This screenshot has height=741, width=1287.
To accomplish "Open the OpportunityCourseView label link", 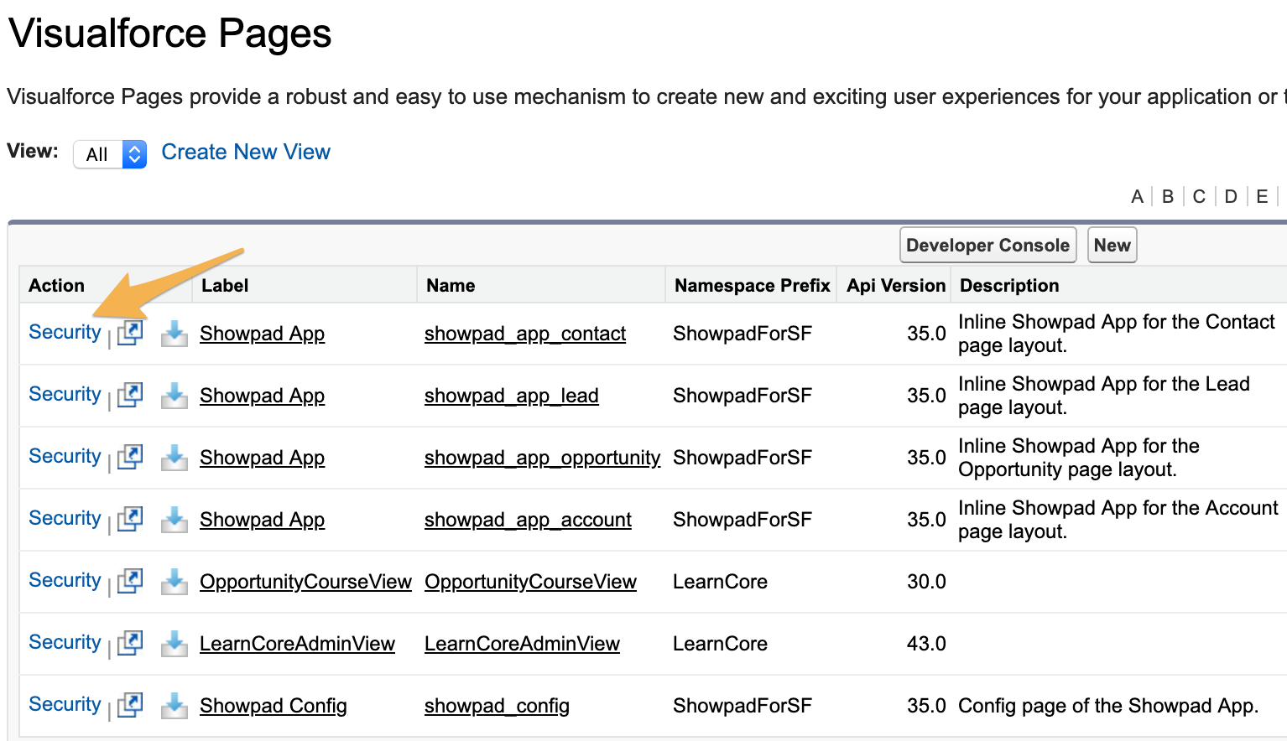I will [x=305, y=582].
